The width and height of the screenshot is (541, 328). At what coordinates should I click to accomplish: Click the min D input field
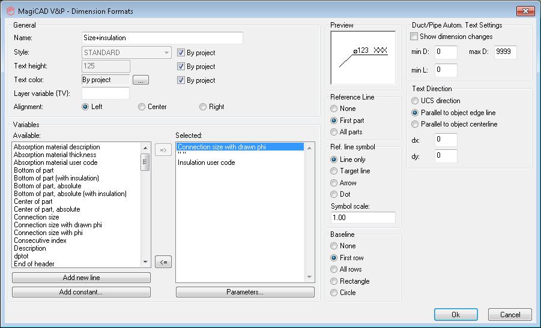pyautogui.click(x=446, y=52)
